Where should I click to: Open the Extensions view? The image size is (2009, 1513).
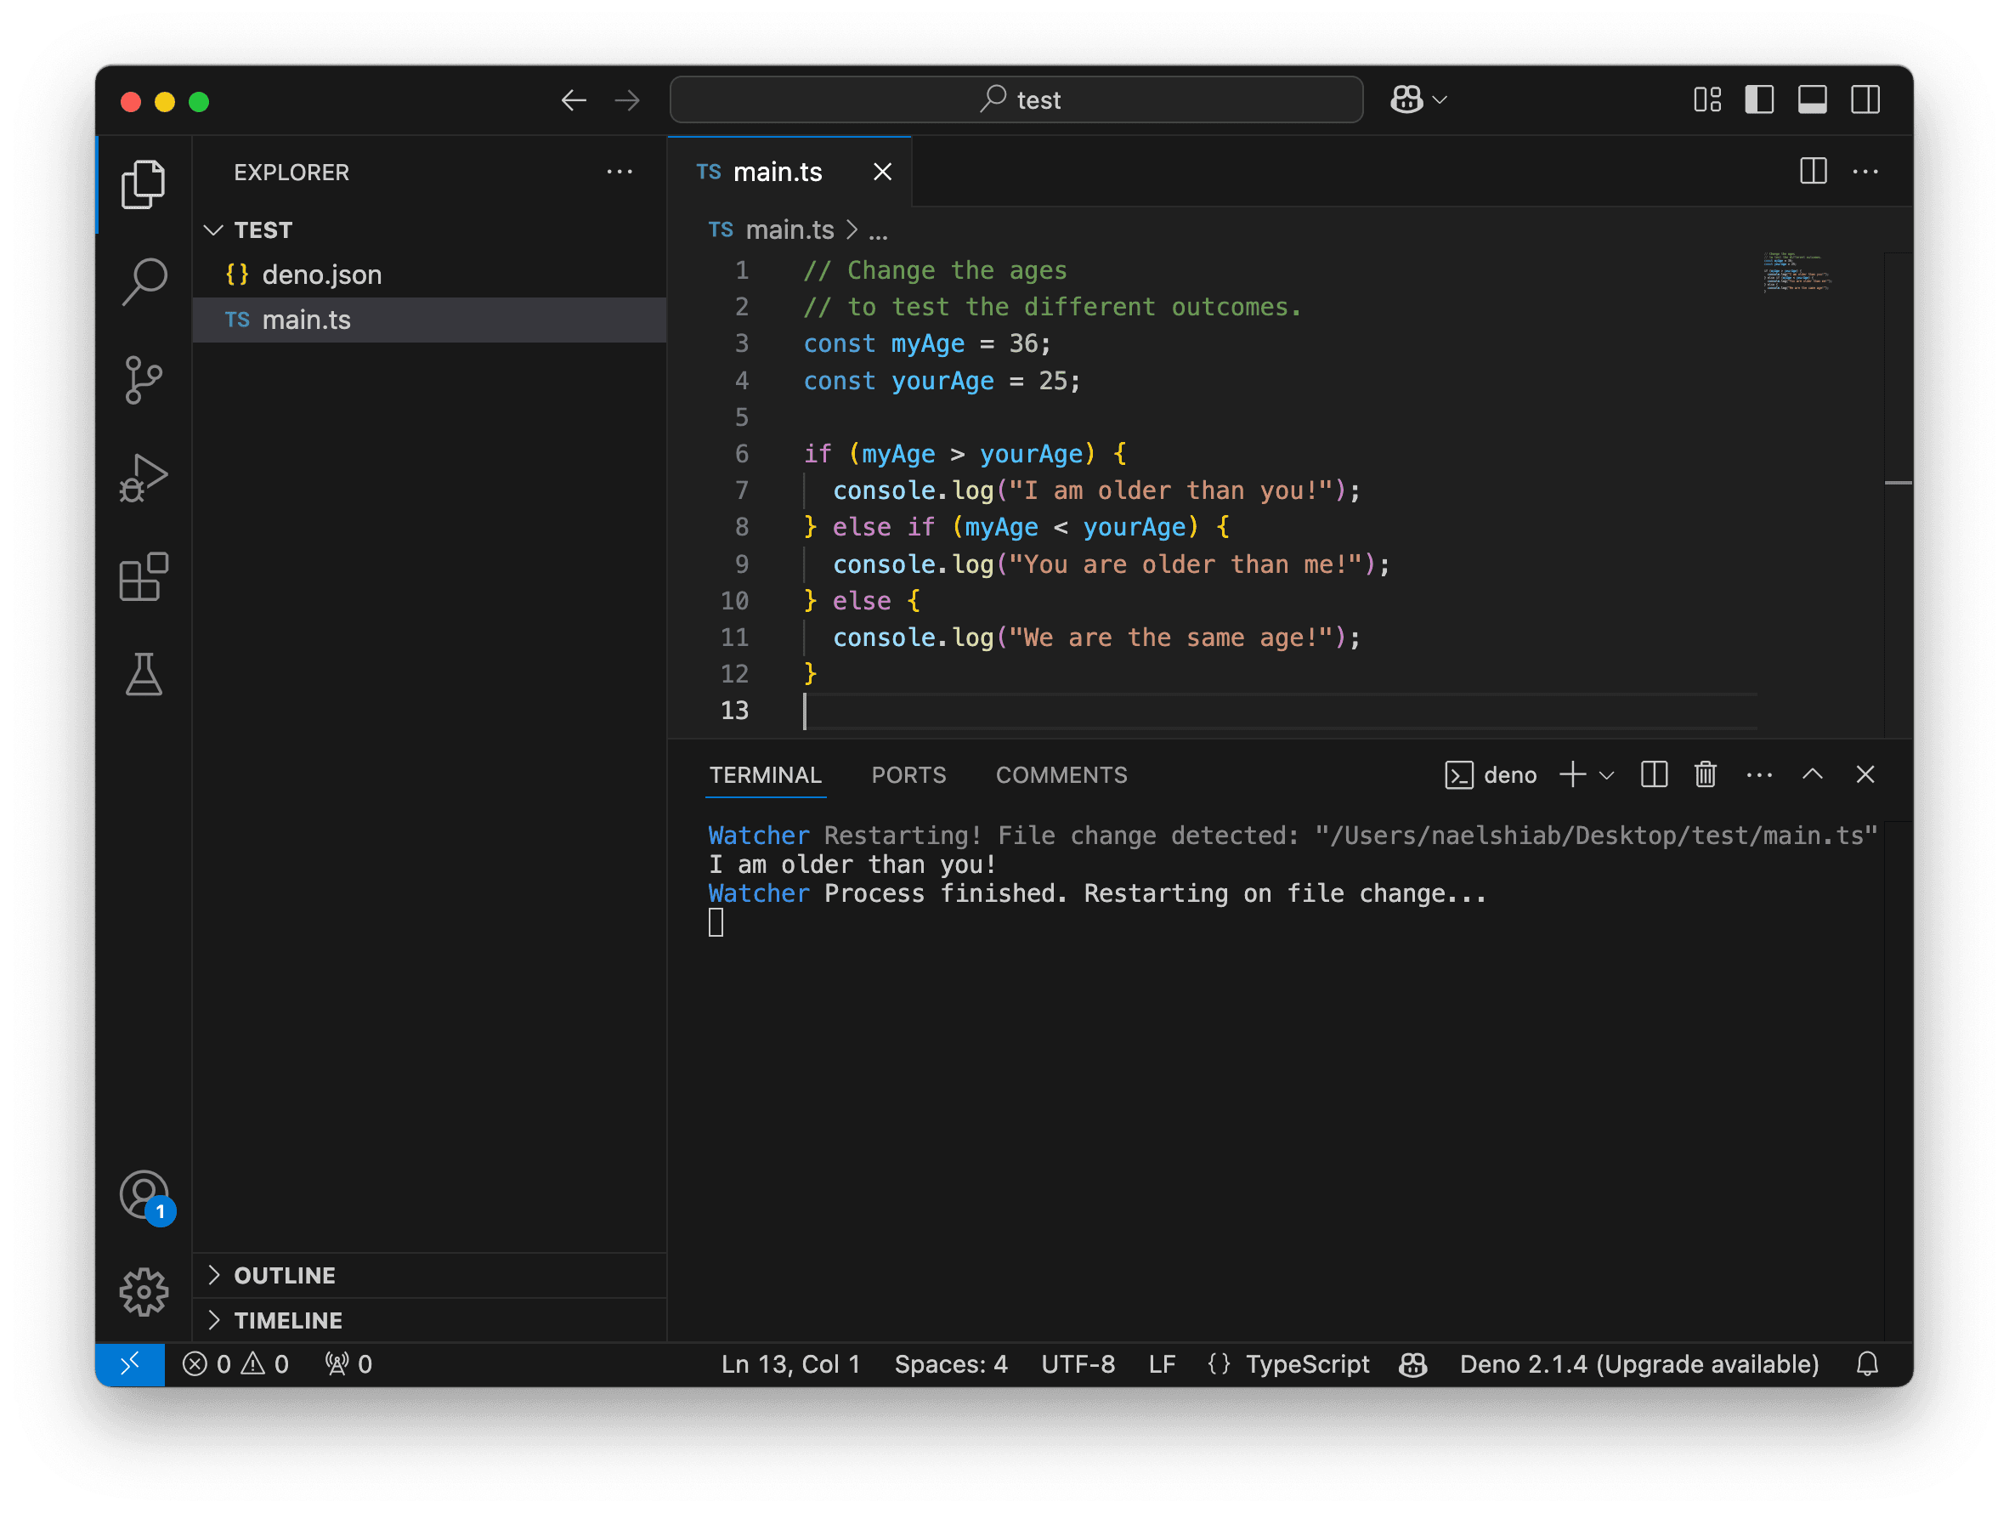coord(144,576)
